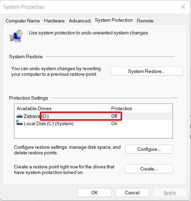191x201 pixels.
Task: Select the Local Disk (C:) (System) row
Action: click(x=93, y=124)
